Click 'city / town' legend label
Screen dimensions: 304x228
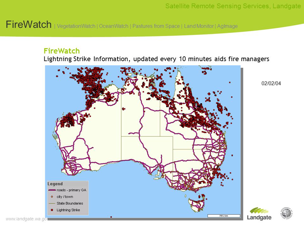(65, 197)
